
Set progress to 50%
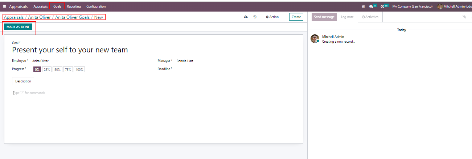coord(57,70)
